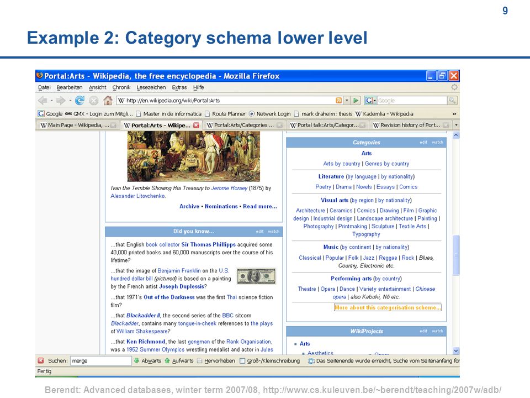The width and height of the screenshot is (530, 398).
Task: Click the Hervorheben highlight button
Action: 216,361
